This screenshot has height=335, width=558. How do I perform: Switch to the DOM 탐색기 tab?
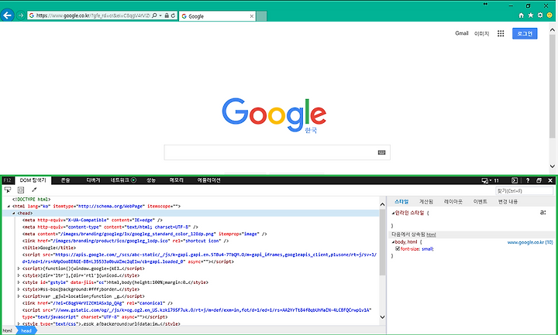tap(33, 180)
